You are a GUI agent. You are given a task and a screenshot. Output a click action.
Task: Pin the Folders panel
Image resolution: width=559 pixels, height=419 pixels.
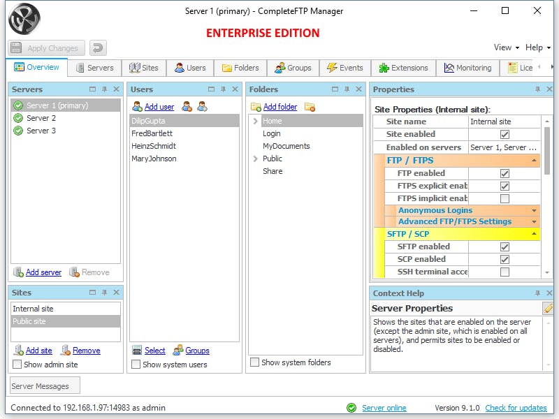(347, 89)
